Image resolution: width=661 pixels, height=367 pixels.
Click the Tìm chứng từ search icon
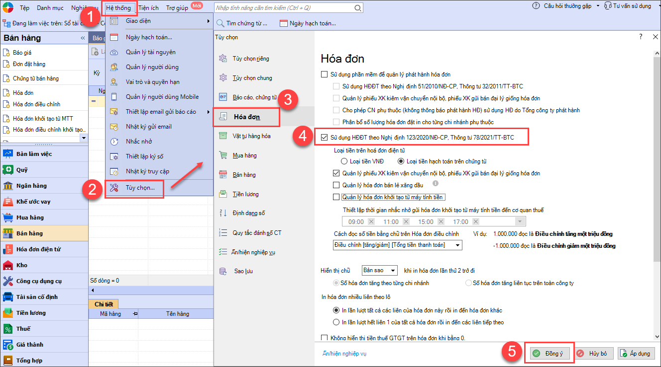coord(220,23)
